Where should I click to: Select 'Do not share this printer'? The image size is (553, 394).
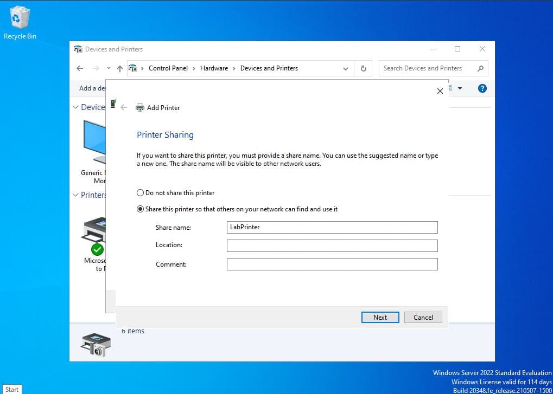[x=141, y=193]
